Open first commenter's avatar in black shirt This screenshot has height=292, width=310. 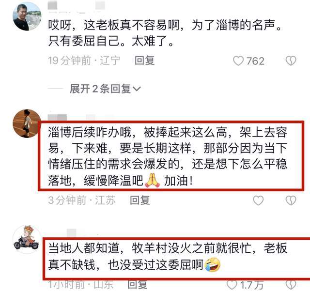(x=27, y=16)
